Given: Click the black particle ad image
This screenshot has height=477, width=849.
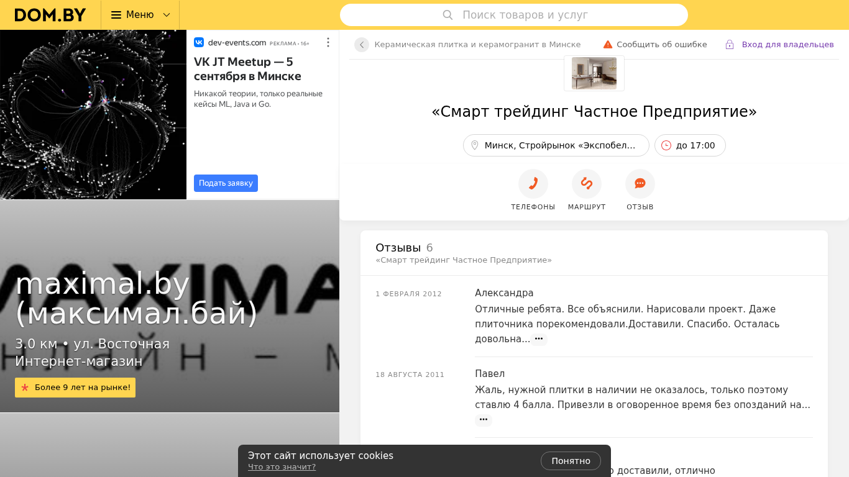Looking at the screenshot, I should click(x=93, y=115).
